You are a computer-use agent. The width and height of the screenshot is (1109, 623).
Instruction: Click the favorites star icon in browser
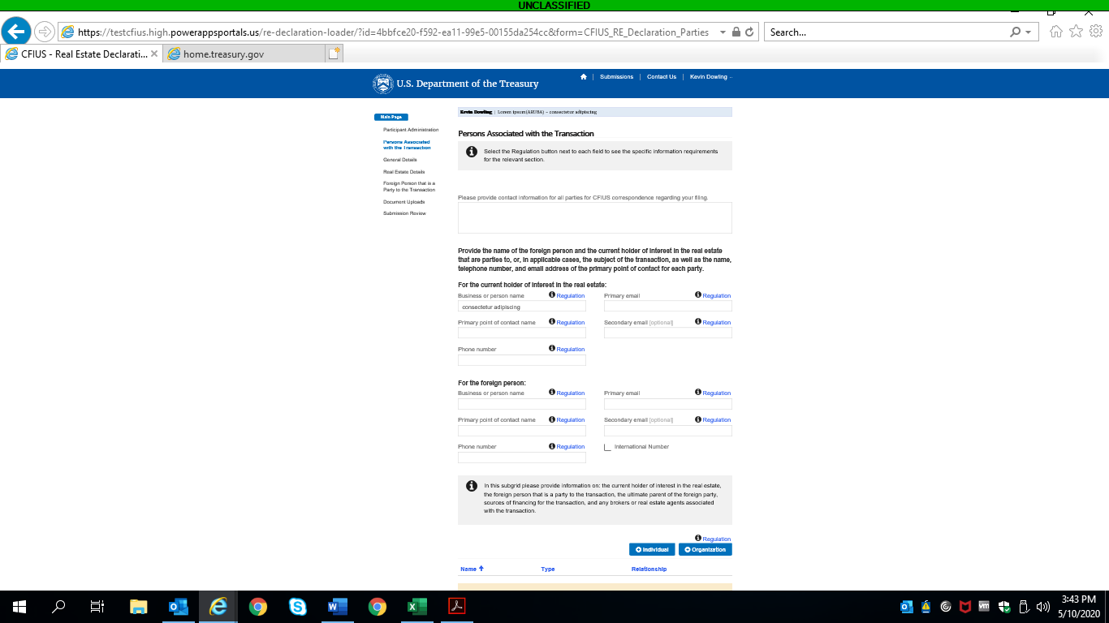click(1076, 32)
